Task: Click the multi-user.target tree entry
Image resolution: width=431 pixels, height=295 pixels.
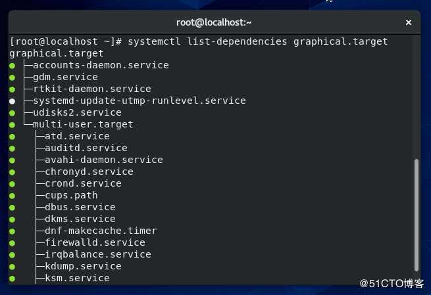Action: click(x=83, y=124)
